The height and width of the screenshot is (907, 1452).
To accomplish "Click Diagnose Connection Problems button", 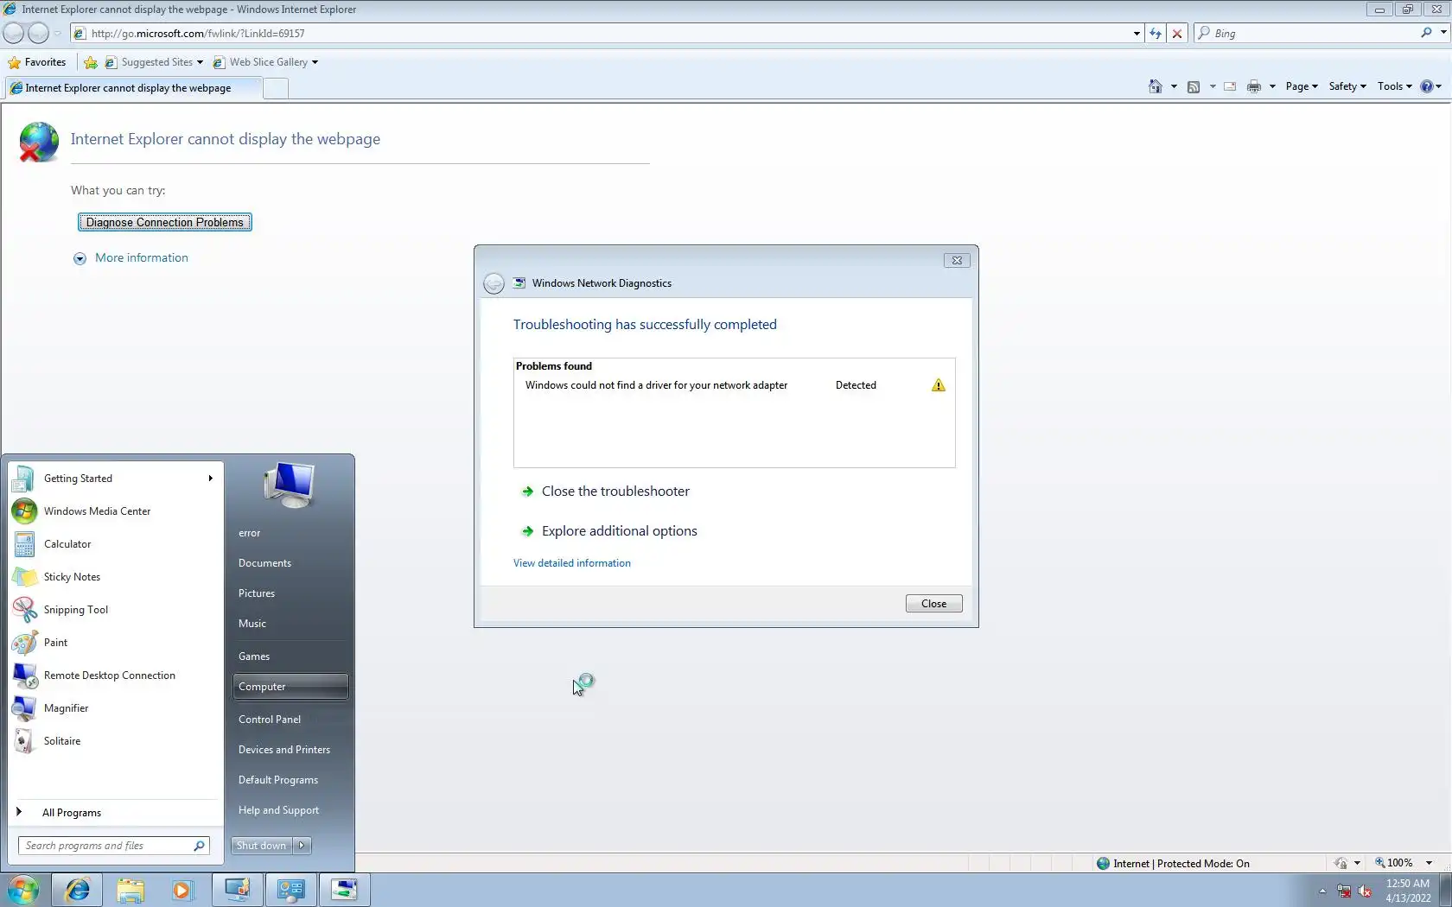I will click(x=165, y=222).
